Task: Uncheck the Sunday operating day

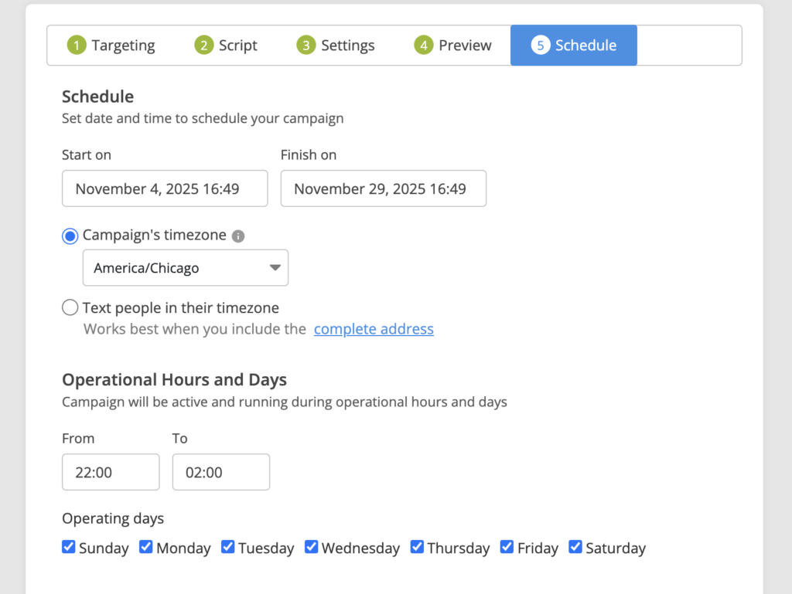Action: pos(68,546)
